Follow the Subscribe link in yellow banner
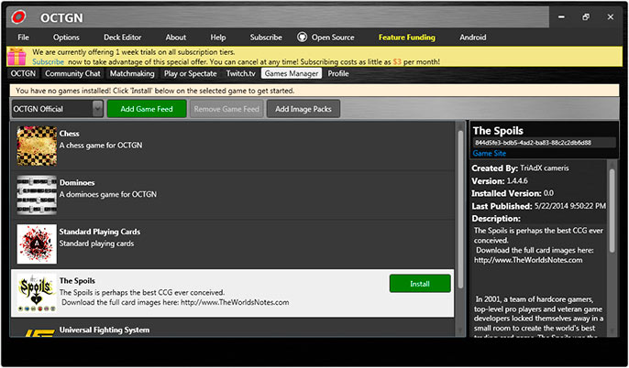This screenshot has width=629, height=368. [x=48, y=61]
